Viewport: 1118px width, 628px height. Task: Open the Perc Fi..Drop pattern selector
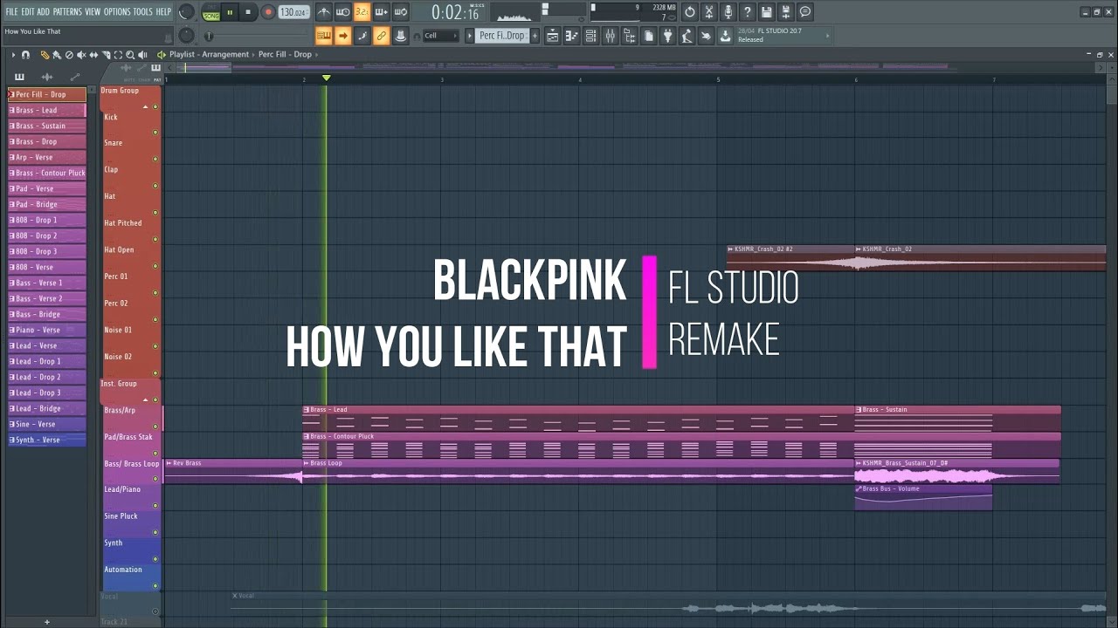click(x=502, y=36)
